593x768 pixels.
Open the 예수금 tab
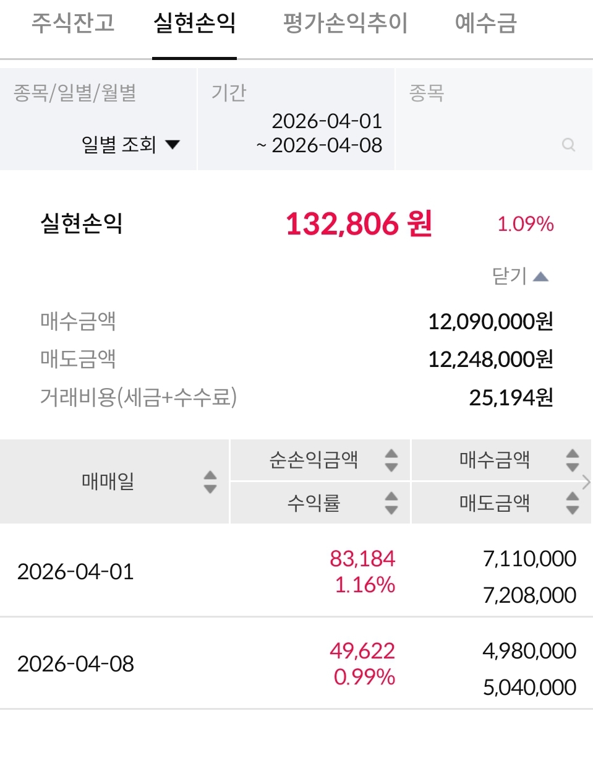point(485,24)
